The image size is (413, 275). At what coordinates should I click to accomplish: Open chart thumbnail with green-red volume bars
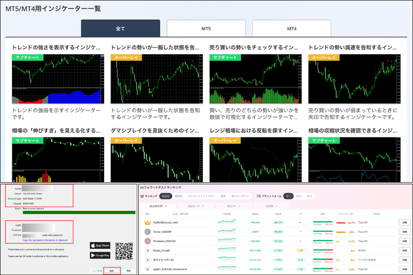coord(256,79)
